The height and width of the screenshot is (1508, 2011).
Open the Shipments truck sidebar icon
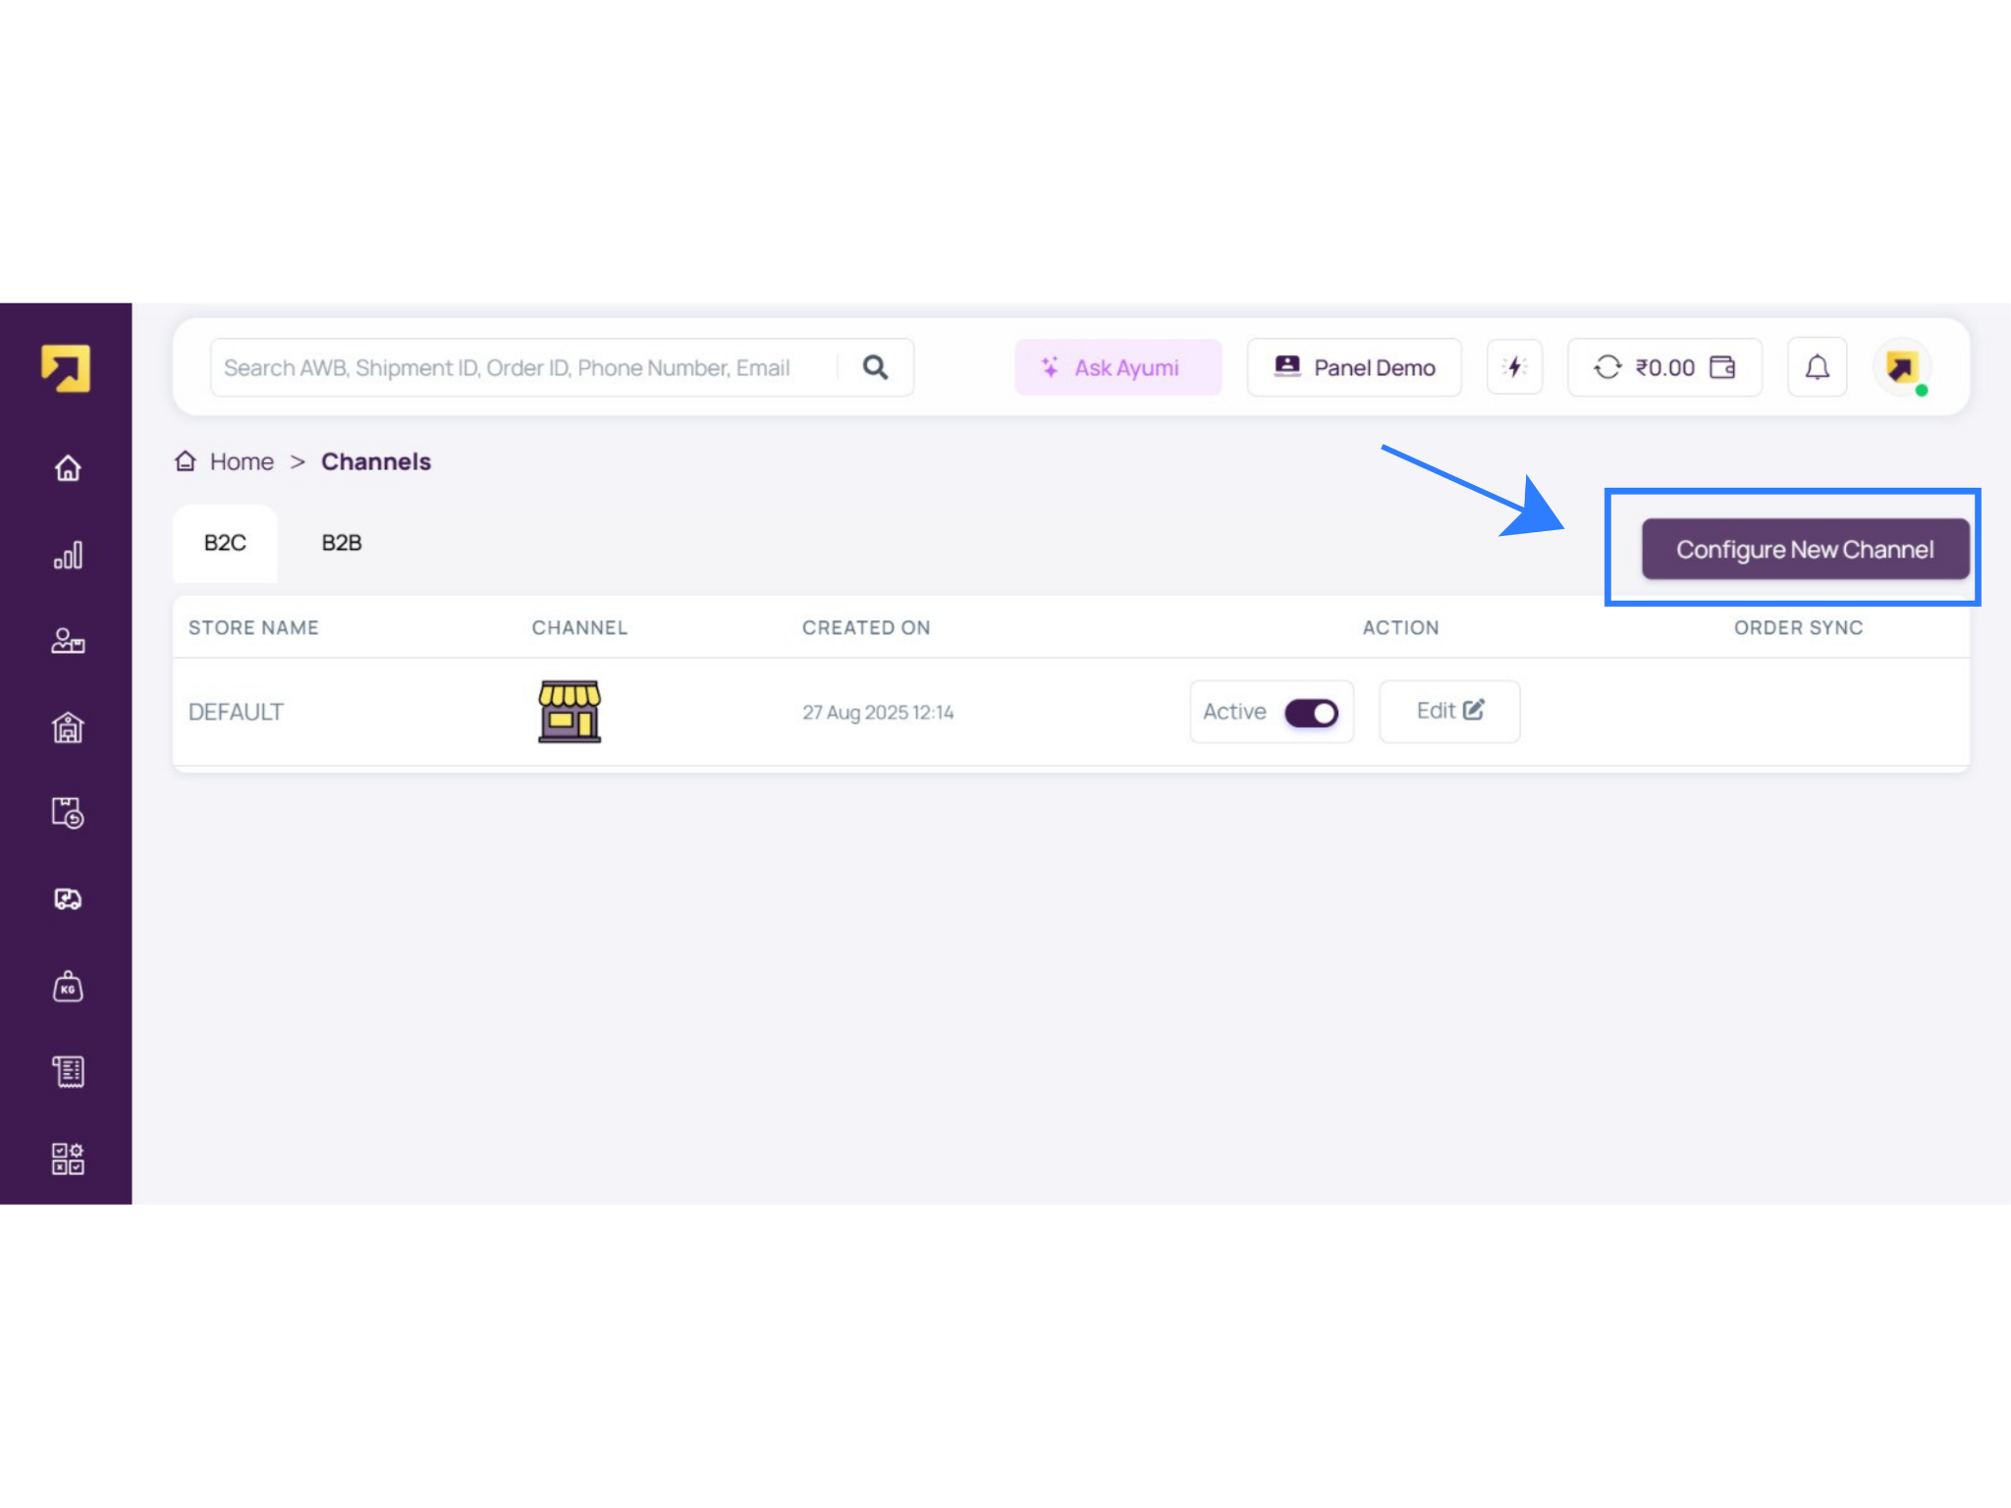click(x=66, y=898)
